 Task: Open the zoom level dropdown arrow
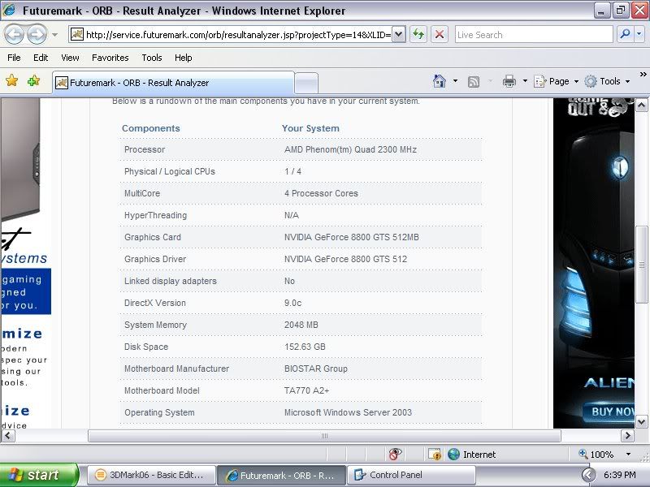tap(628, 455)
